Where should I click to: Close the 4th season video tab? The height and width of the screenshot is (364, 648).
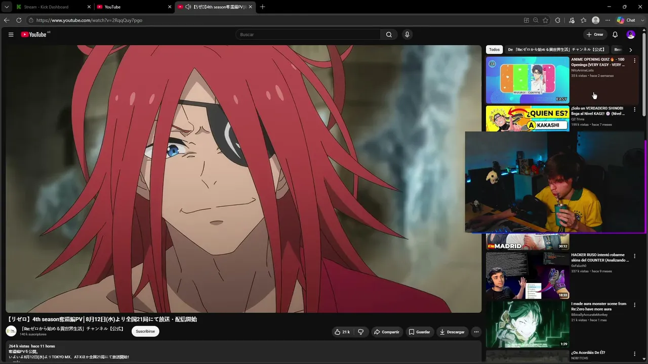[x=250, y=7]
